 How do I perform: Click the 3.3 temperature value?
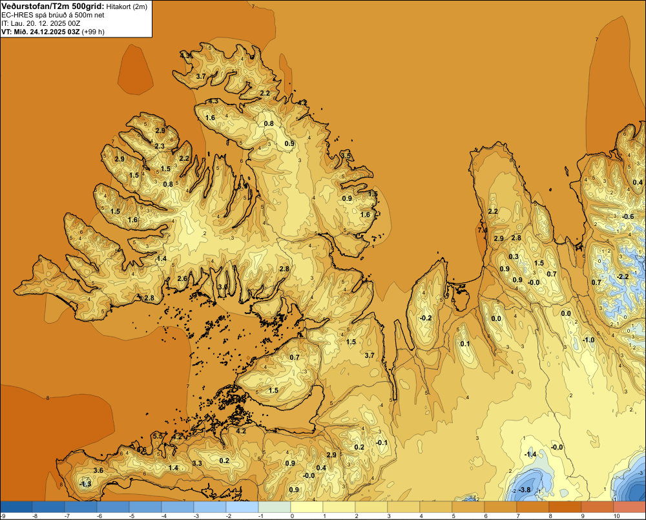197,464
